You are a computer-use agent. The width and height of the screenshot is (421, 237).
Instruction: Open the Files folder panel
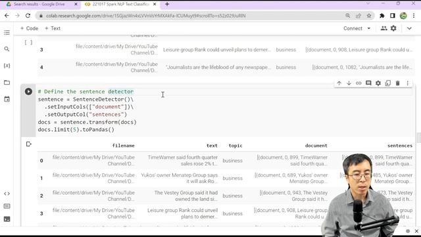pos(7,82)
